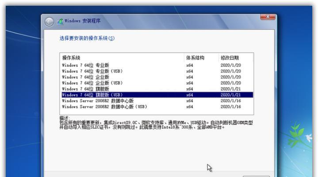Screen dimensions: 318x177
Task: Click 选择要安装的操作系统(S) heading label
Action: click(x=87, y=38)
